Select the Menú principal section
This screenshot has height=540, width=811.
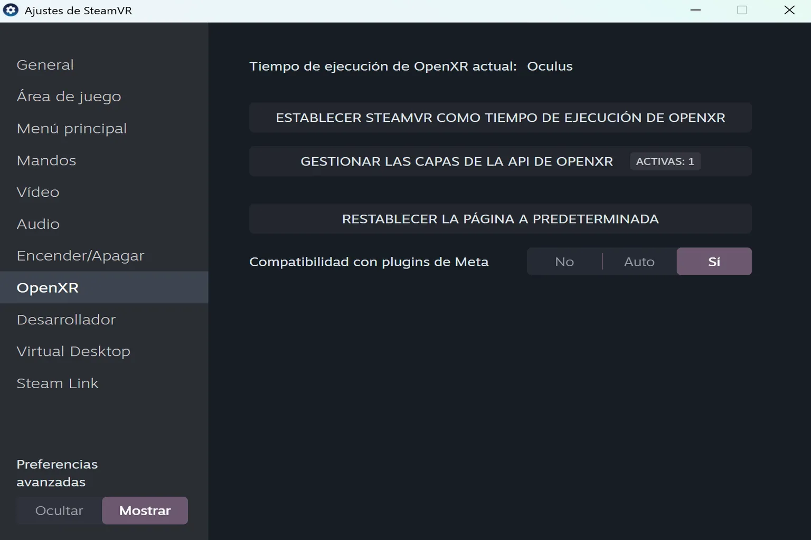tap(104, 129)
